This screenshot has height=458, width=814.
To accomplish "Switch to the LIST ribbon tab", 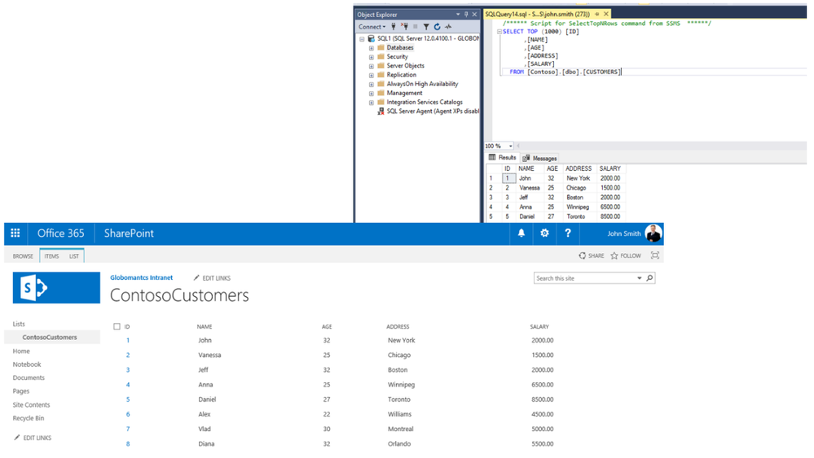I will (73, 256).
